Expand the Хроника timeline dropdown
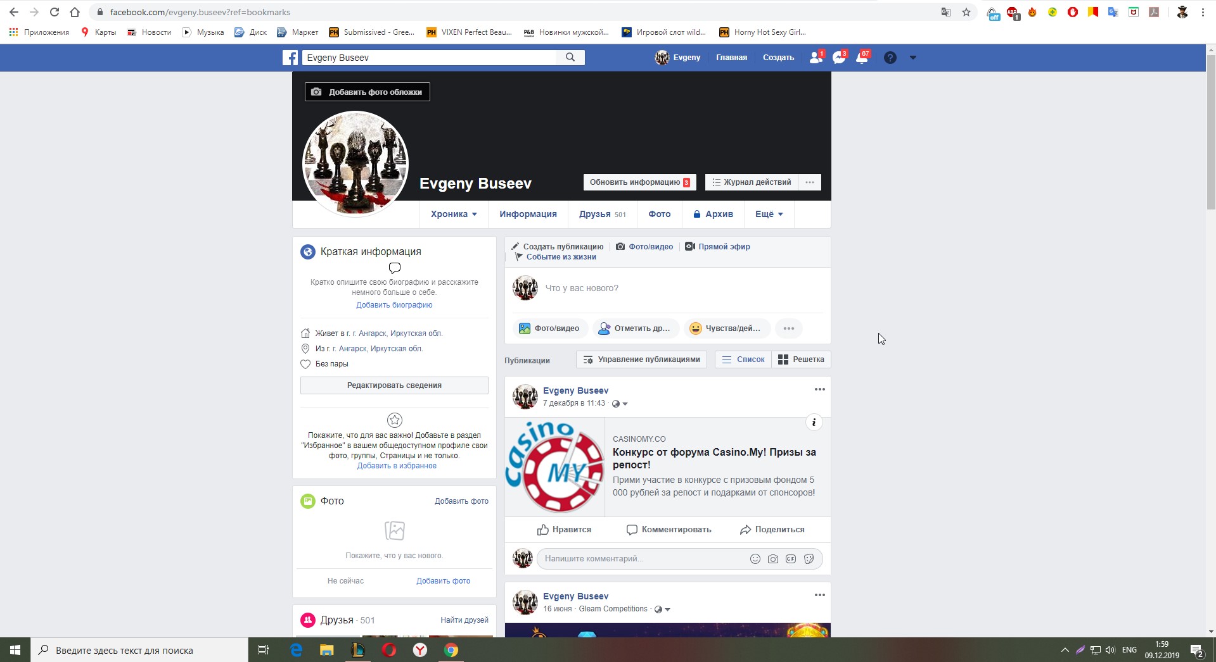The height and width of the screenshot is (662, 1216). pos(454,214)
